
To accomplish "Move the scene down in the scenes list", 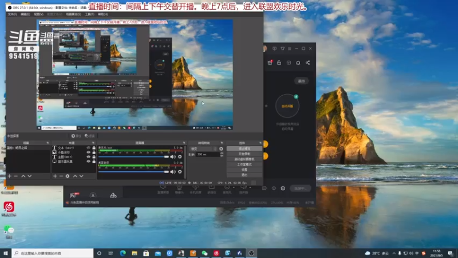I will tap(30, 176).
